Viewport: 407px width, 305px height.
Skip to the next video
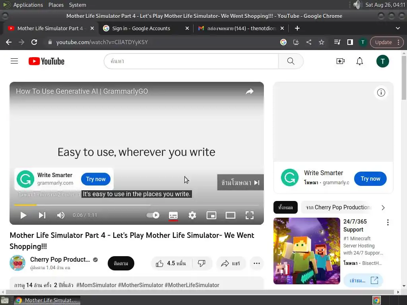[x=42, y=215]
